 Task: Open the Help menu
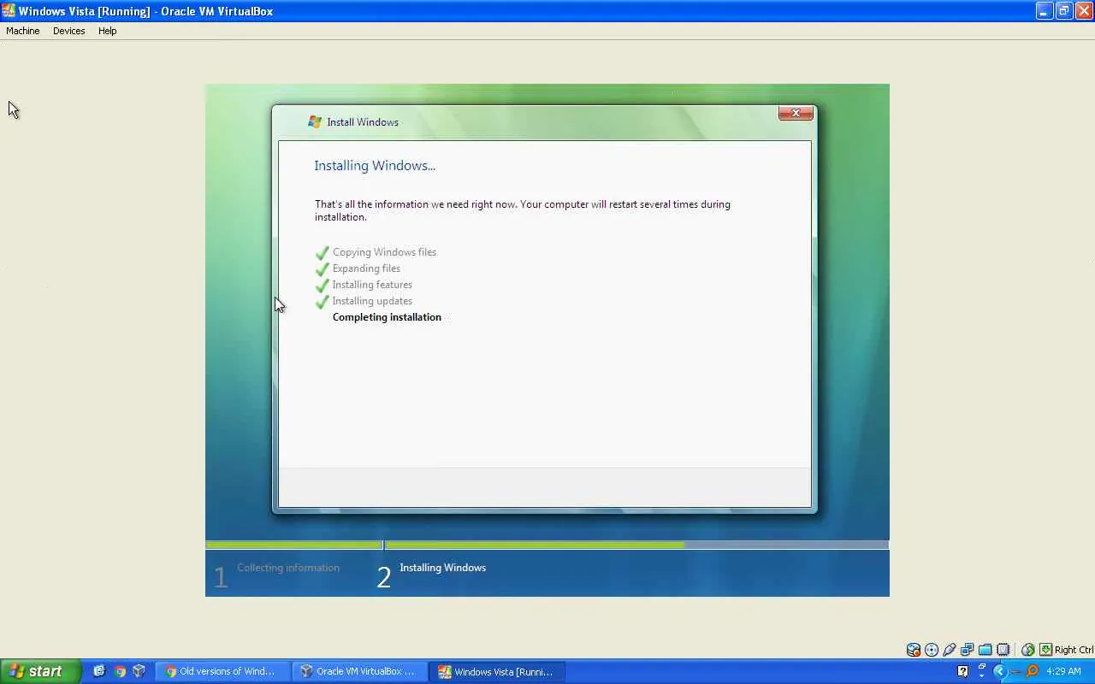pos(107,31)
